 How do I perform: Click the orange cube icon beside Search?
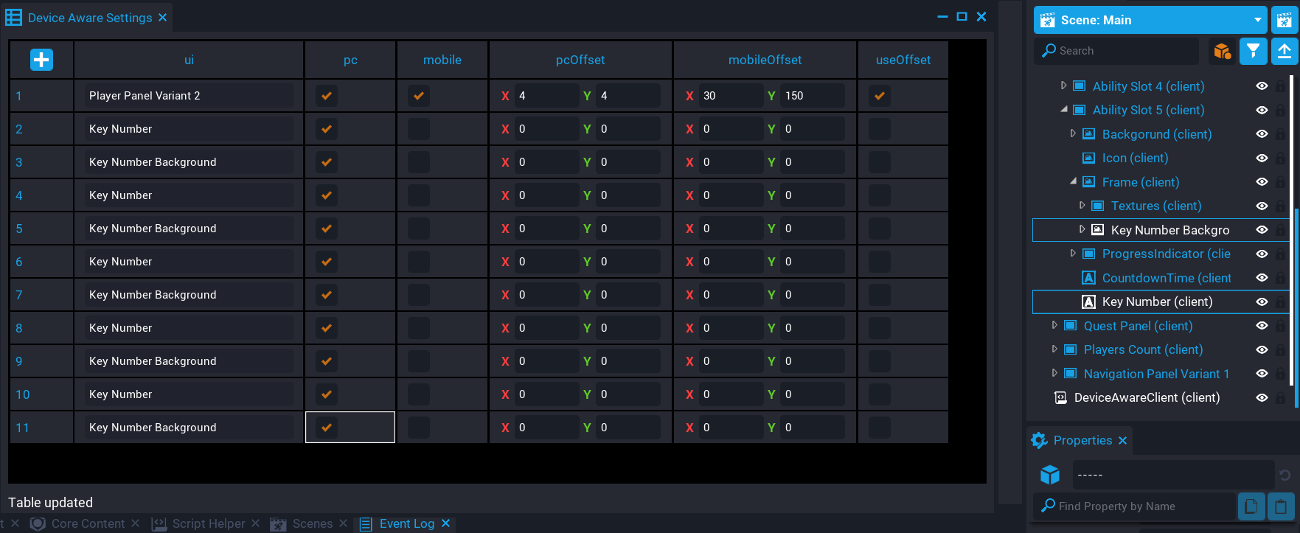point(1222,51)
